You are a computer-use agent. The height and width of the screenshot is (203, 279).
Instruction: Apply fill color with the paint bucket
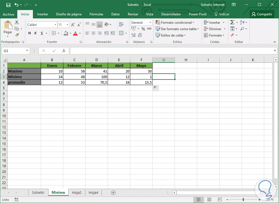pos(66,33)
